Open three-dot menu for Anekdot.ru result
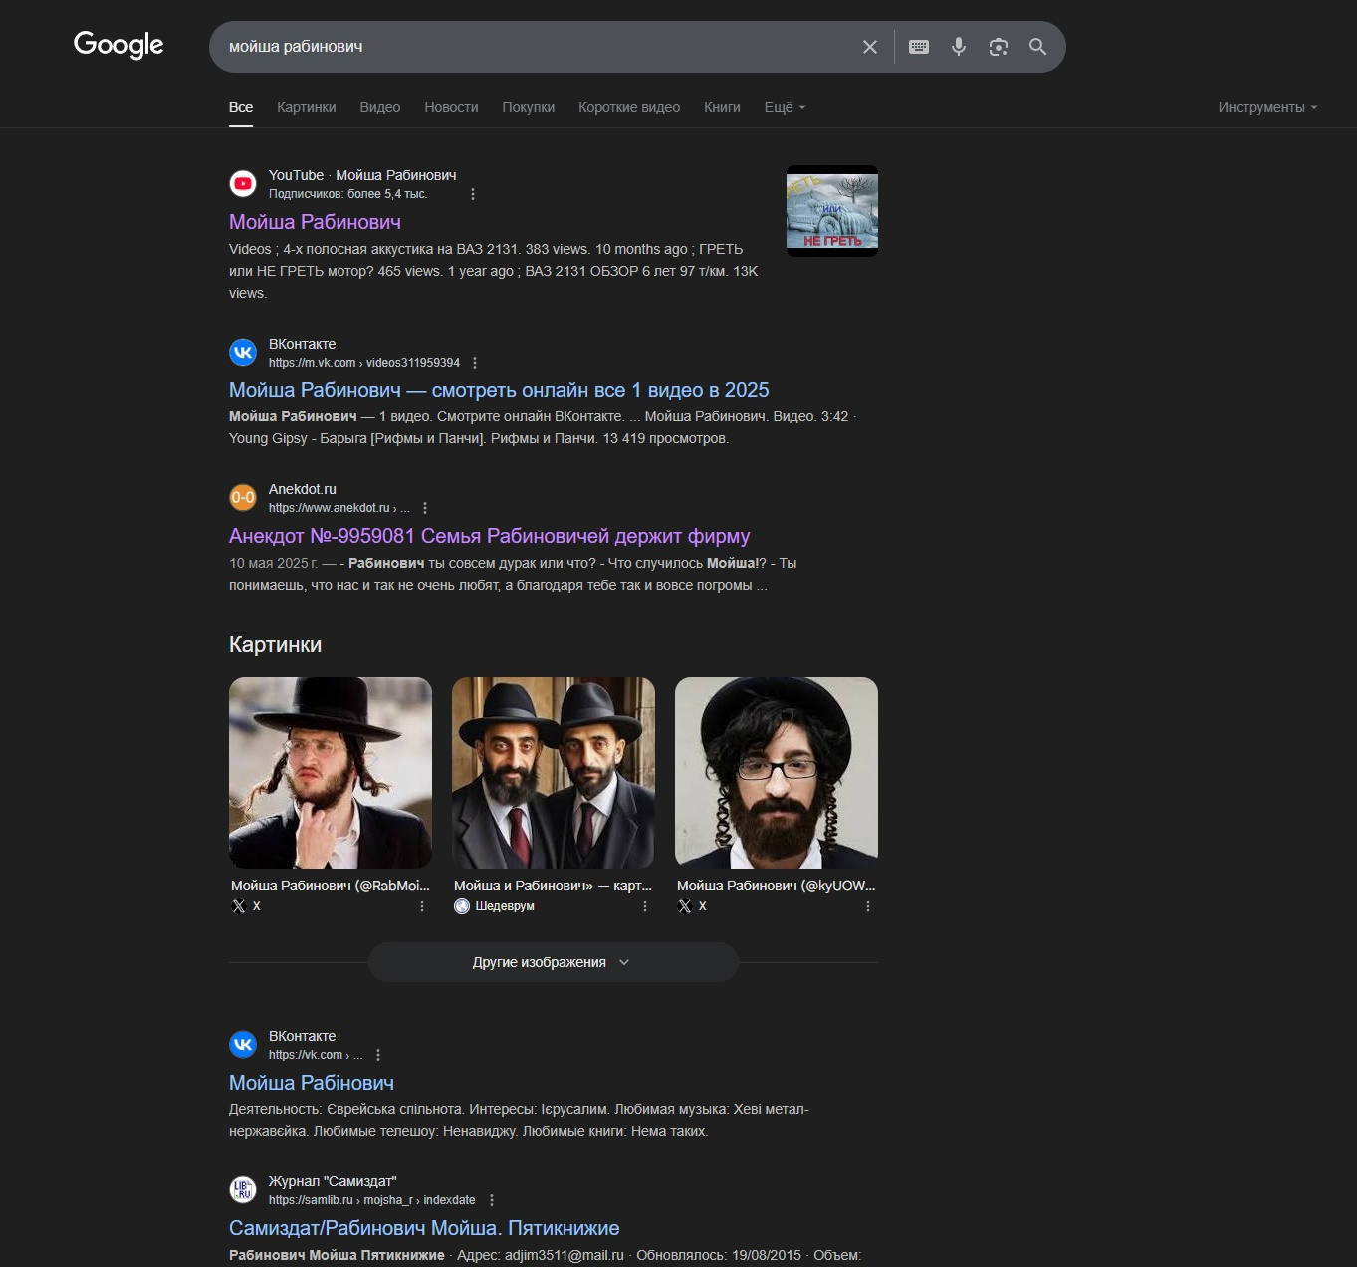The height and width of the screenshot is (1267, 1357). tap(425, 508)
